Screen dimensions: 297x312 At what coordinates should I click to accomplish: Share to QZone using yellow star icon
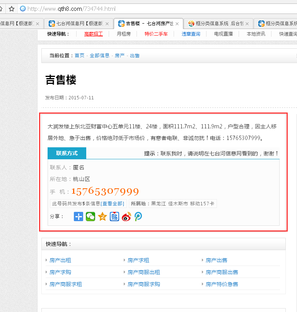tap(102, 217)
